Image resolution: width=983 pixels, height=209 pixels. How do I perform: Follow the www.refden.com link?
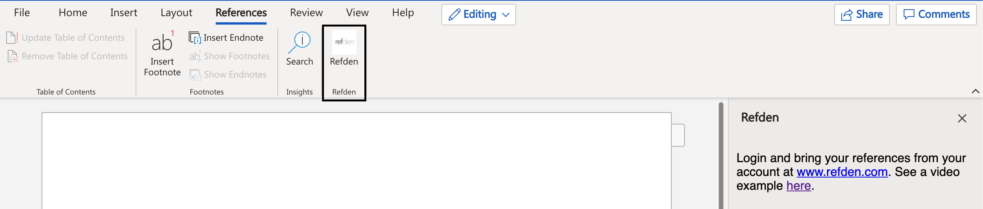842,172
